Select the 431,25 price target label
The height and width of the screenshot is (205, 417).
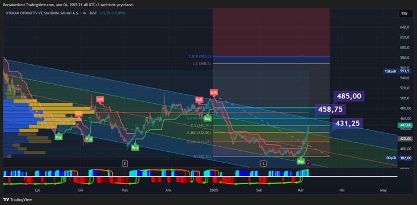click(347, 123)
